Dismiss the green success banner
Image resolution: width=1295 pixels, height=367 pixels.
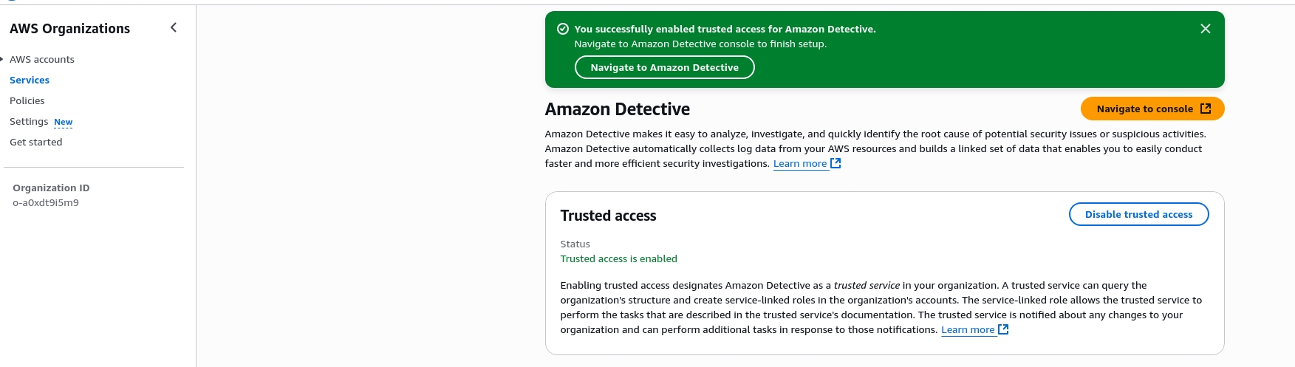1205,29
